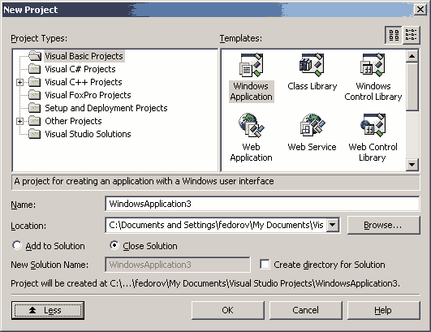Image resolution: width=431 pixels, height=332 pixels.
Task: Open the Location dropdown arrow
Action: coord(333,225)
